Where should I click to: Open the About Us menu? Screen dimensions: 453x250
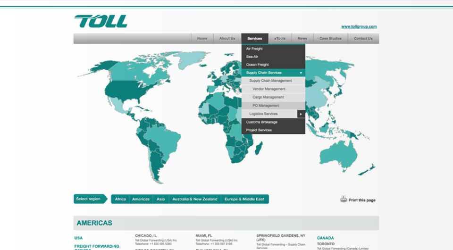pyautogui.click(x=227, y=38)
